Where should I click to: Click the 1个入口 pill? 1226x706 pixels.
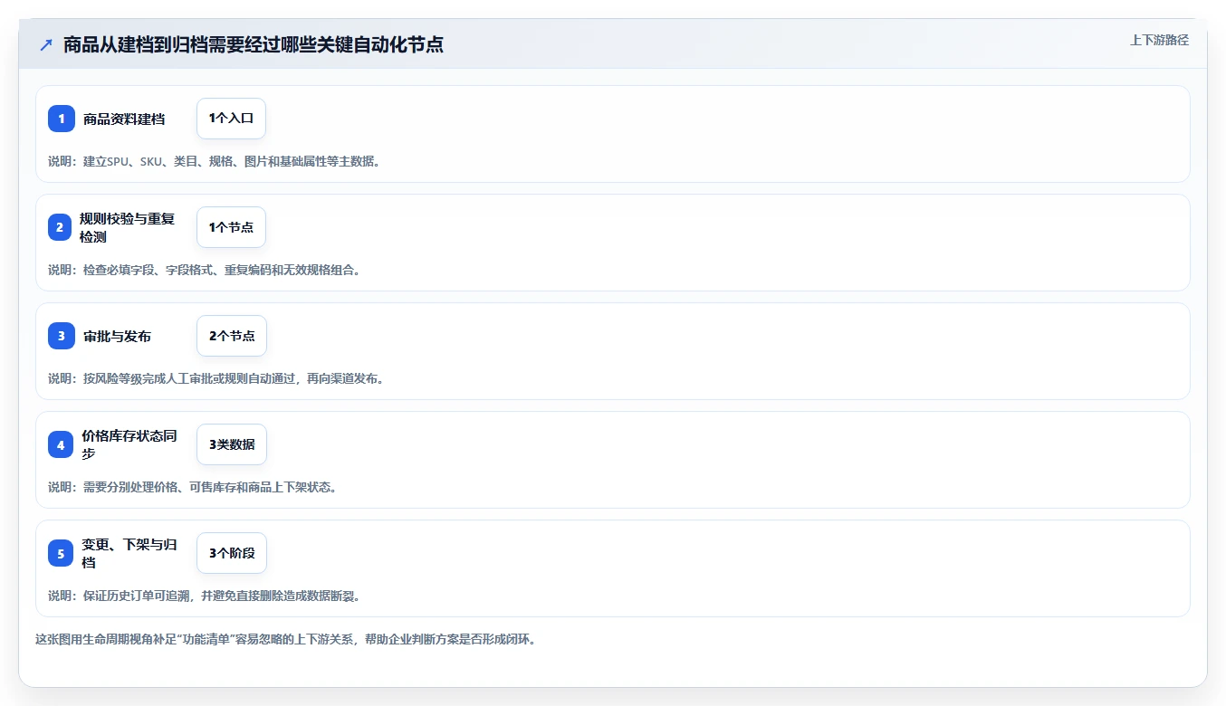(231, 119)
